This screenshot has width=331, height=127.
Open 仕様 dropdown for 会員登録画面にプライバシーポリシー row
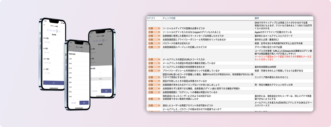[x=154, y=40]
